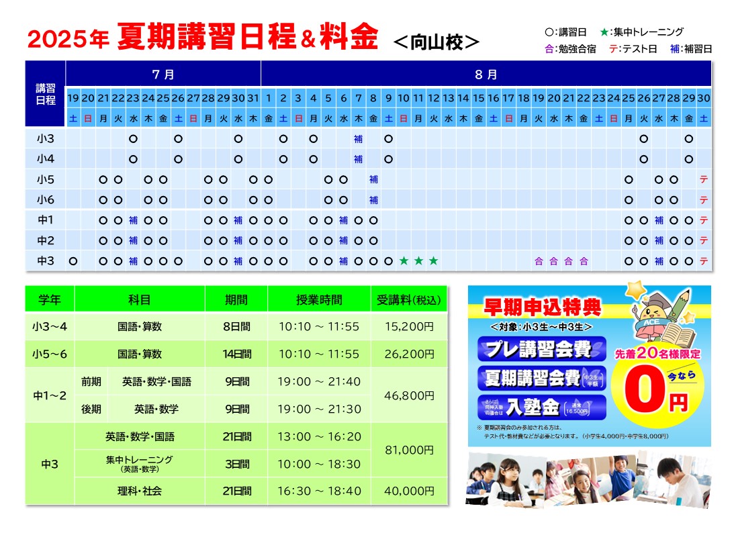Click the 早期申込特典 heading
The image size is (736, 533).
tap(542, 308)
